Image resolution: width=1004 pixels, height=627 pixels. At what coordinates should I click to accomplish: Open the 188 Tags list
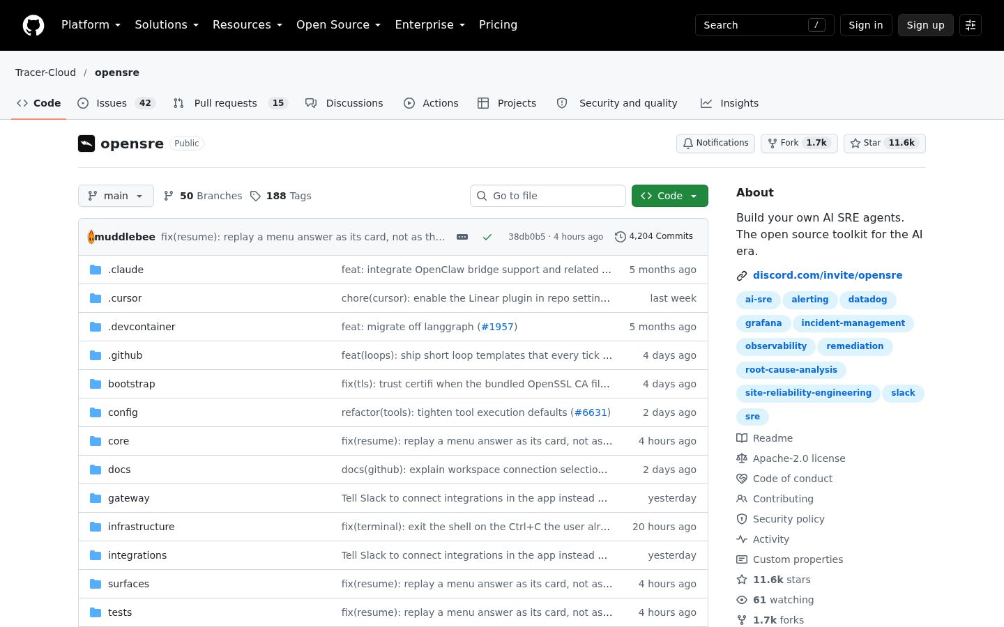click(281, 196)
